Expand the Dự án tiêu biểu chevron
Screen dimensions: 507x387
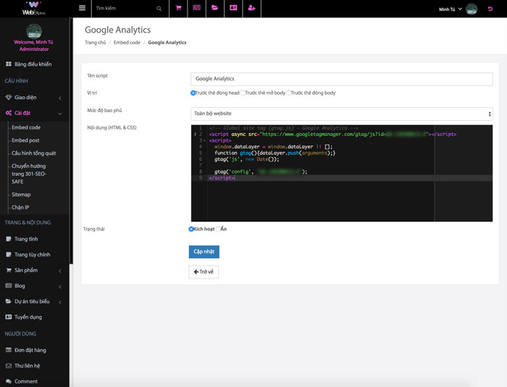point(60,302)
